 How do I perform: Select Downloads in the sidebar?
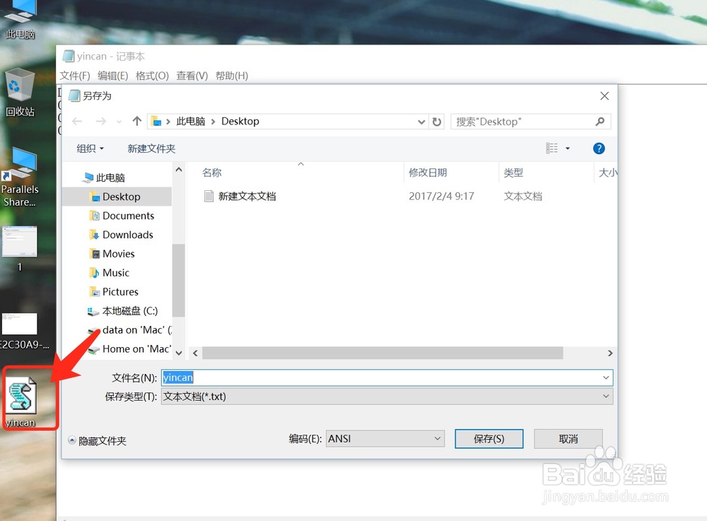pos(127,234)
